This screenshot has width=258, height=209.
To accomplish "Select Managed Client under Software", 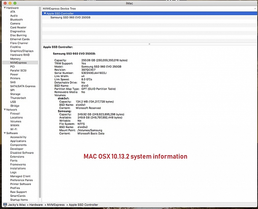I will (x=20, y=176).
